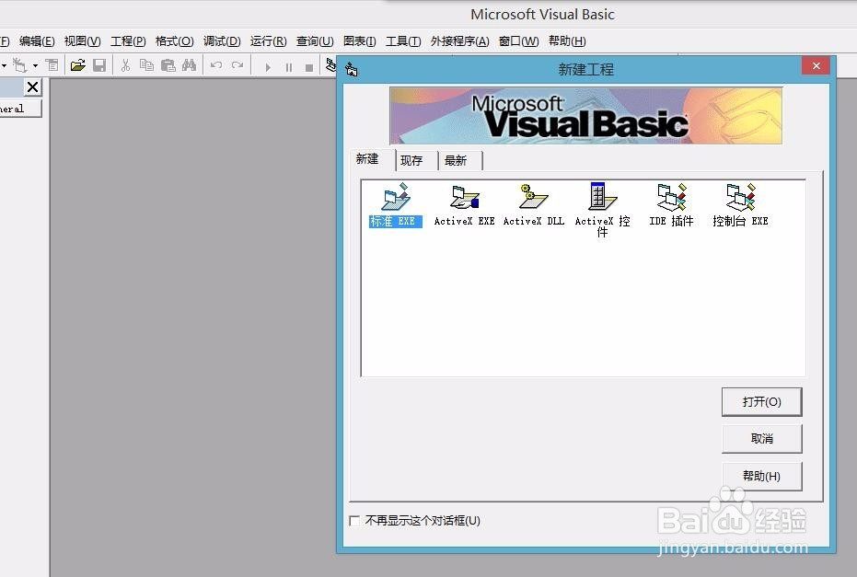Screen dimensions: 857x577
Task: Open the 视图(V) menu
Action: (82, 41)
